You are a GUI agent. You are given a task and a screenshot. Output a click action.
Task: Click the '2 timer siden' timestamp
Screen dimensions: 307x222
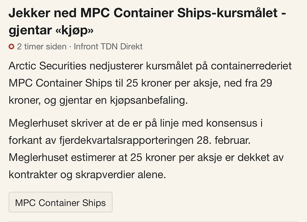coord(42,47)
